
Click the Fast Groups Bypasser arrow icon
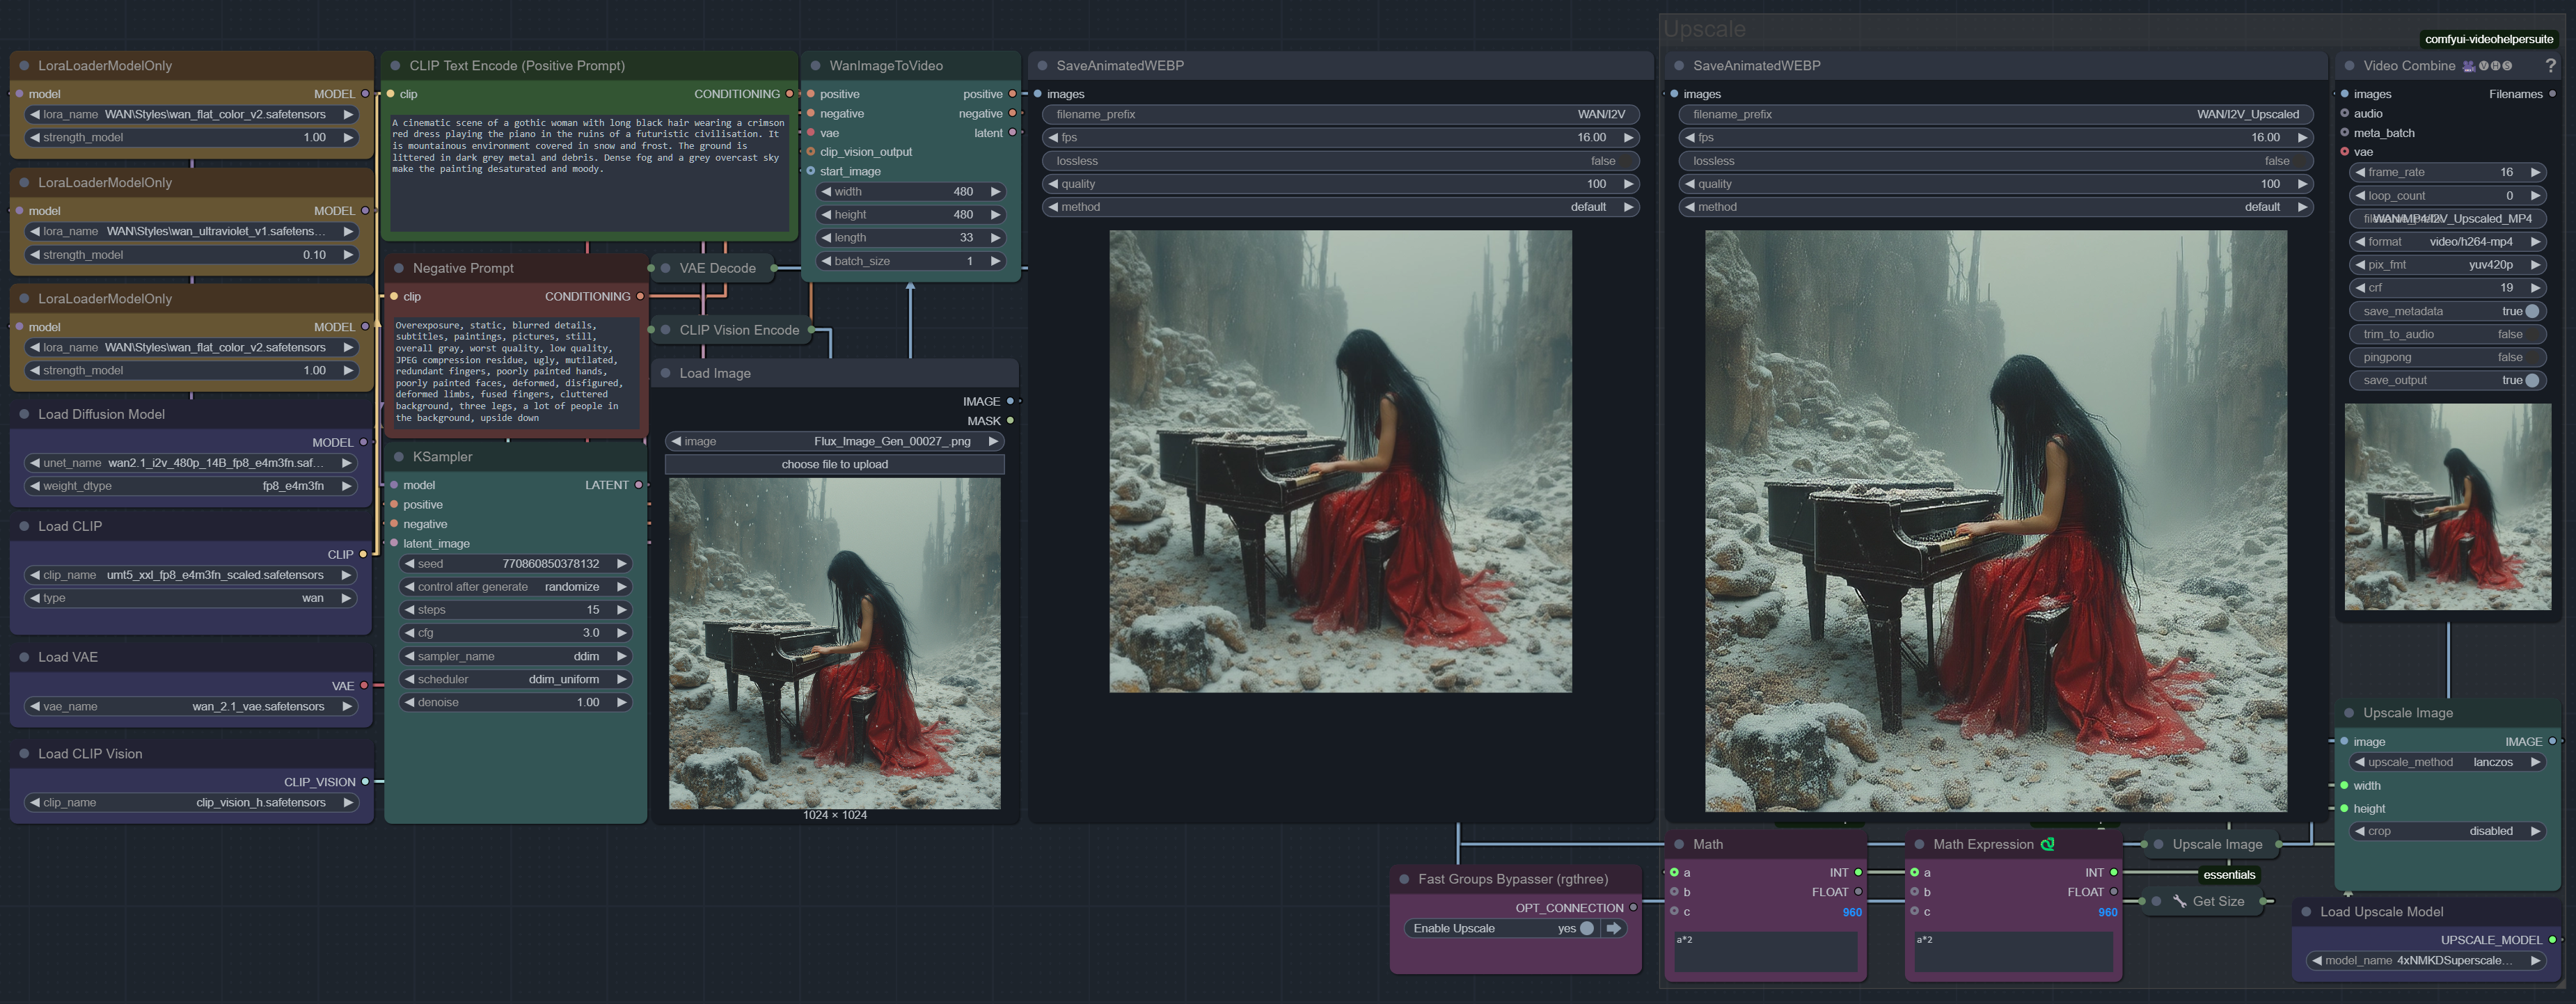tap(1613, 928)
